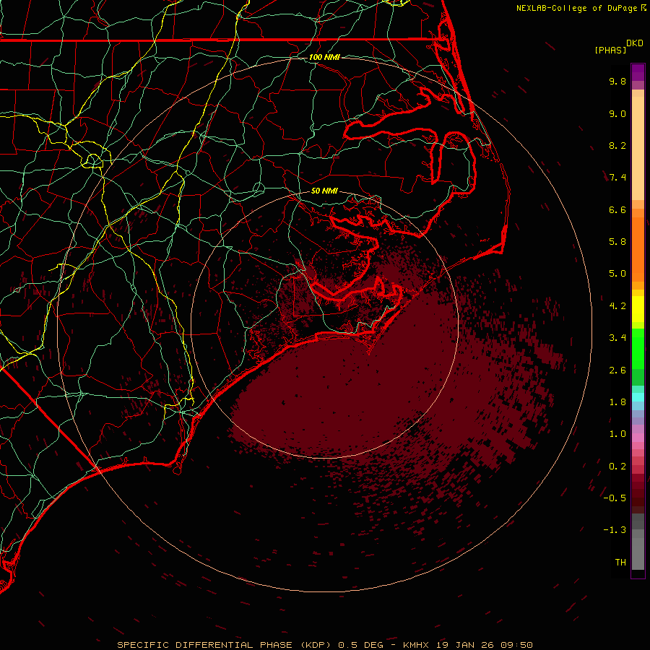Click the cyan segment of the color scale

[x=638, y=396]
